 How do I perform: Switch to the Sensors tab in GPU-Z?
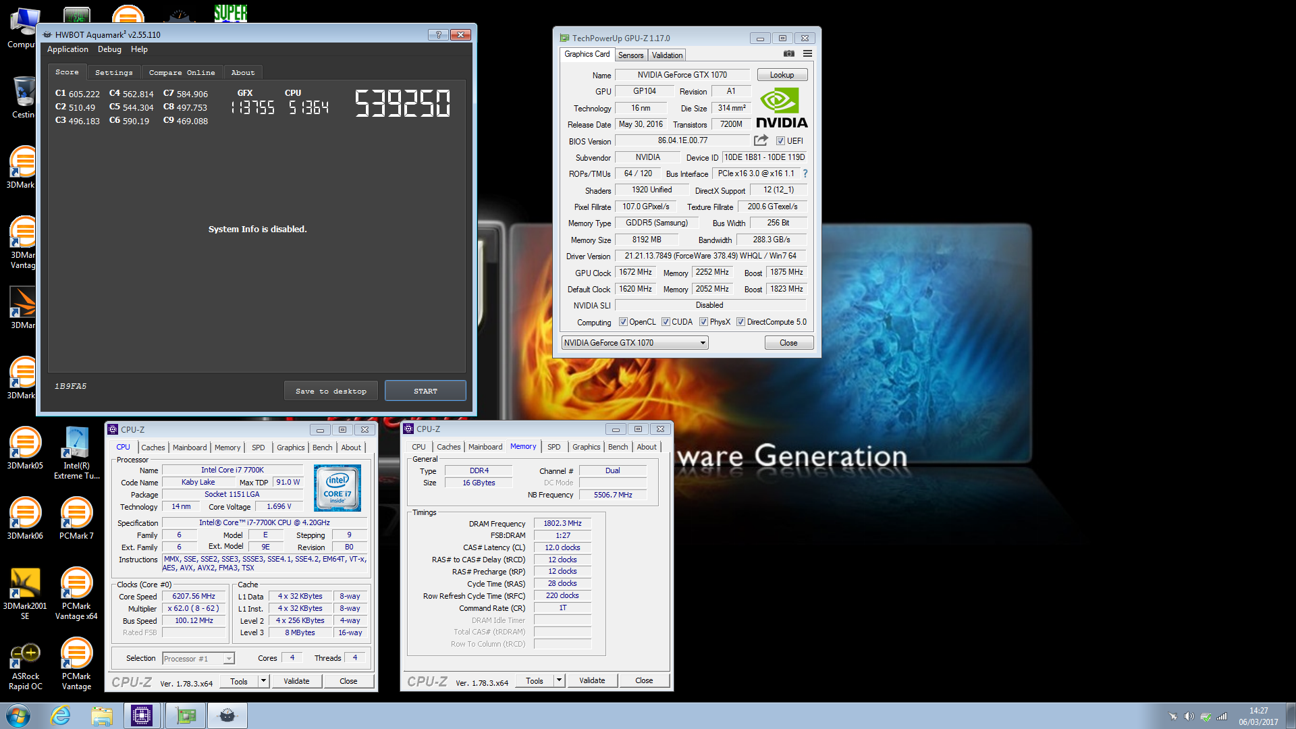tap(631, 55)
